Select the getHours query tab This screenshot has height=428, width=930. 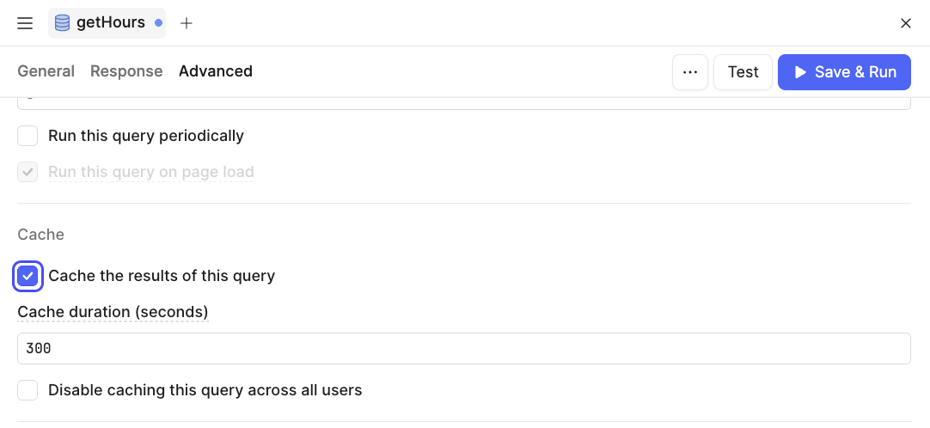pos(110,23)
